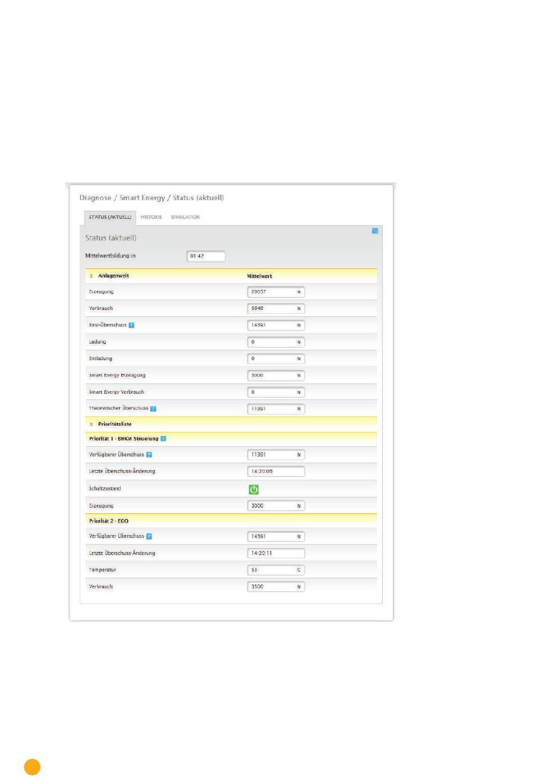The image size is (541, 780).
Task: Click the Anlagenweit Verbrauch value field
Action: pos(276,308)
